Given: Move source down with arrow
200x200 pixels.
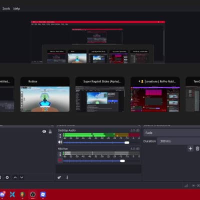Looking at the screenshot, I should coord(21,177).
